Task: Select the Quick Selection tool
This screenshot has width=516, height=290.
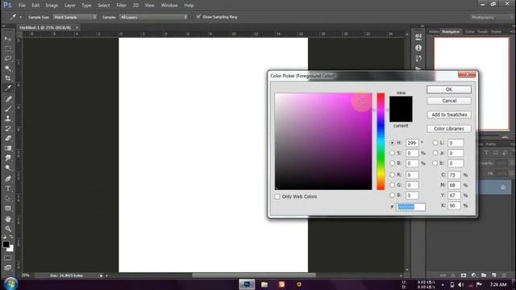Action: coord(8,68)
